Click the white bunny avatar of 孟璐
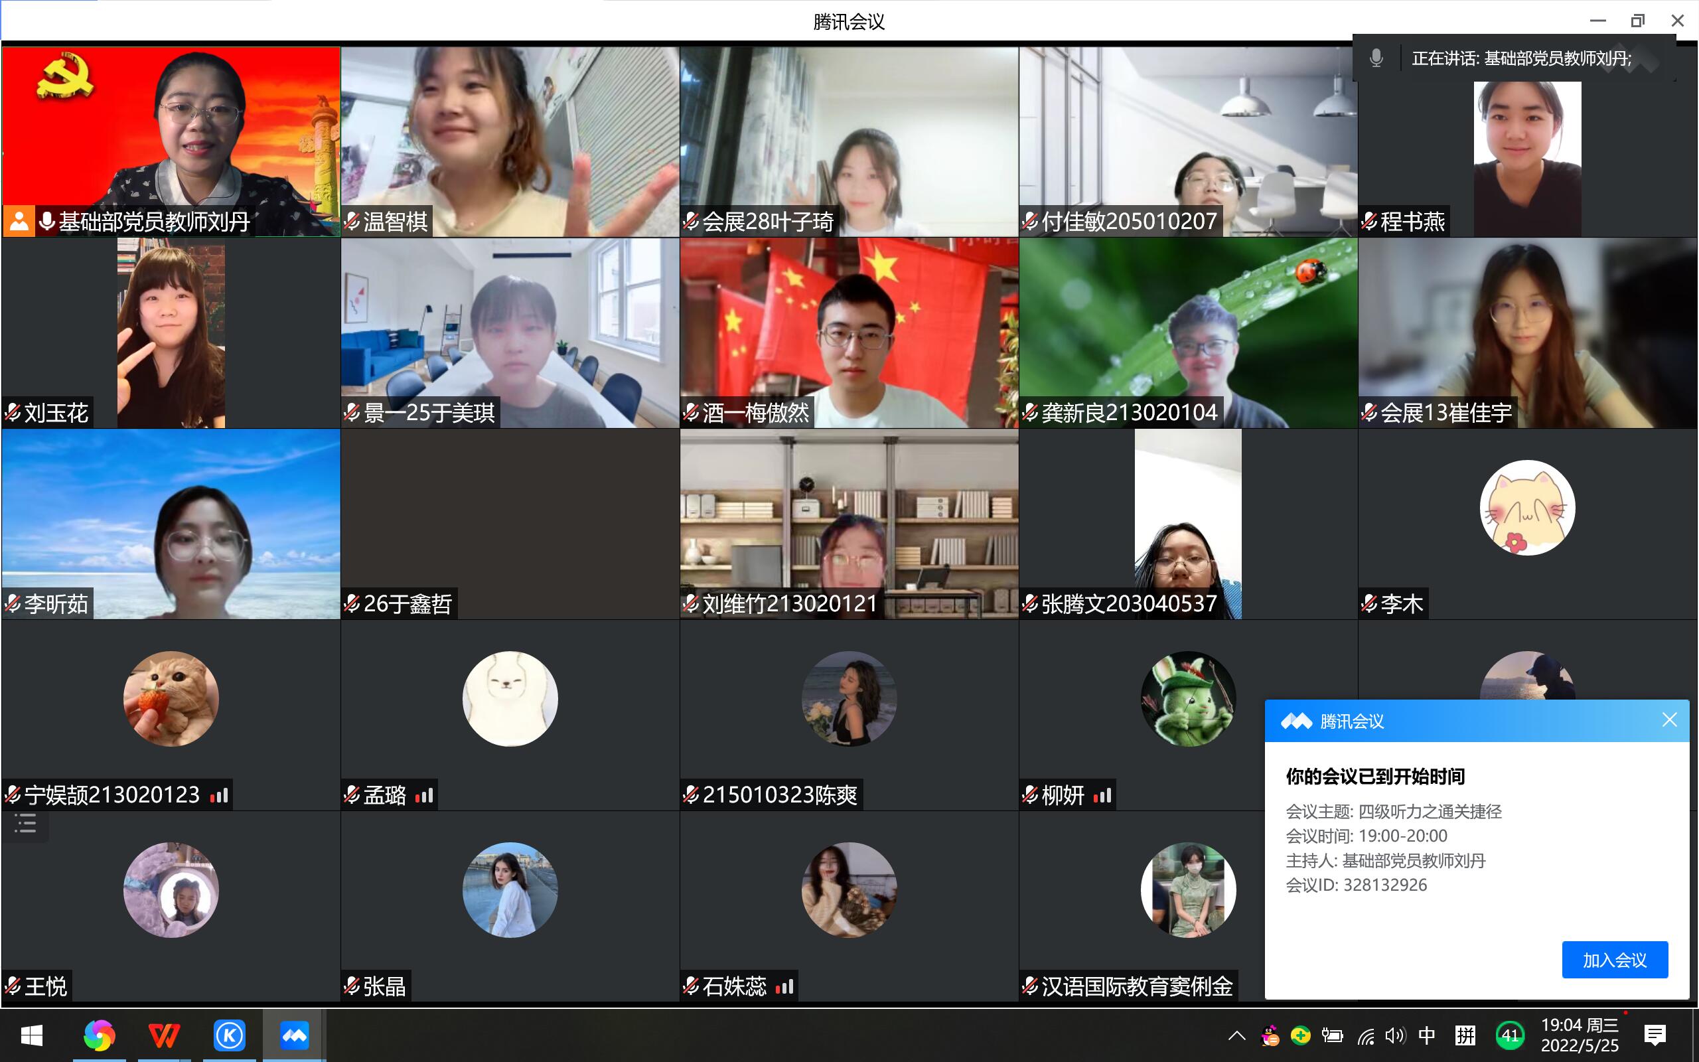The height and width of the screenshot is (1062, 1699). tap(510, 699)
